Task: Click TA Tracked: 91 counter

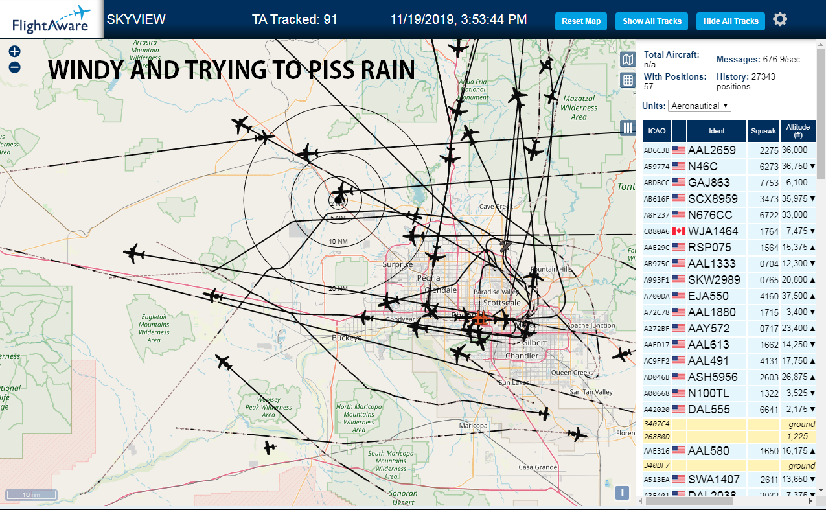Action: [295, 19]
